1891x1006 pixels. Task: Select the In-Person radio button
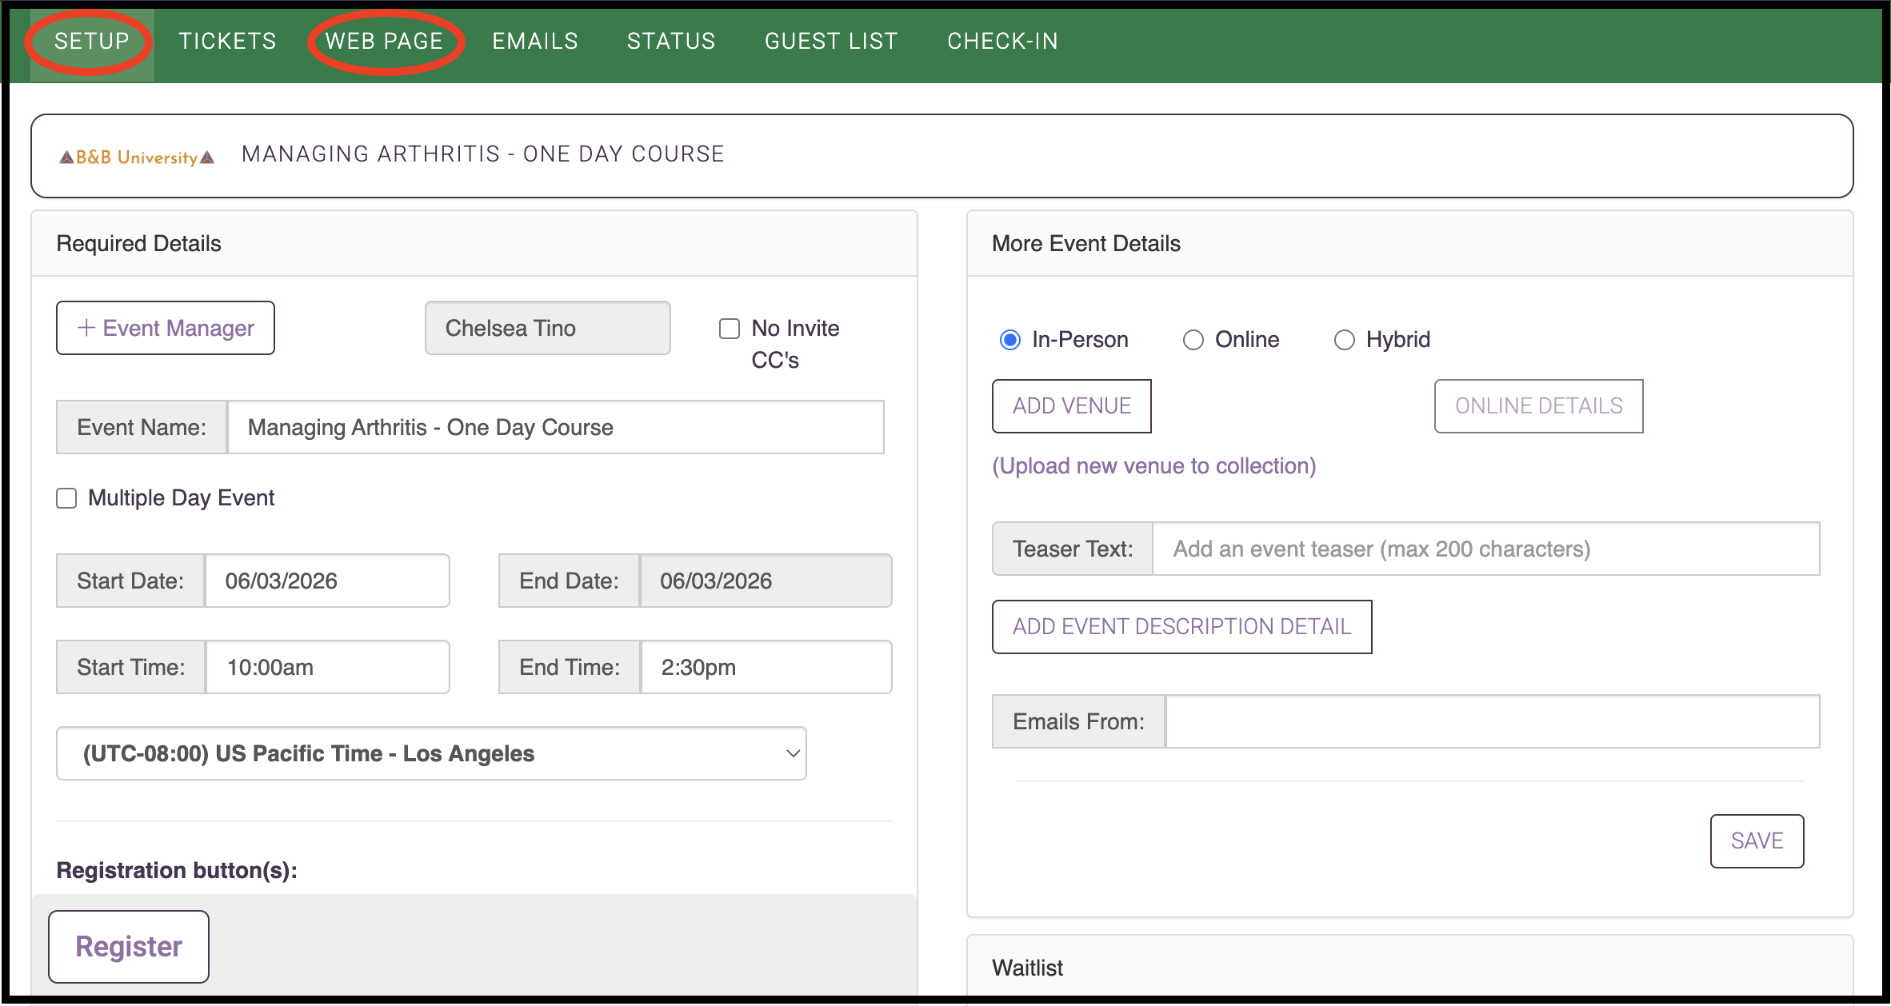coord(1010,340)
